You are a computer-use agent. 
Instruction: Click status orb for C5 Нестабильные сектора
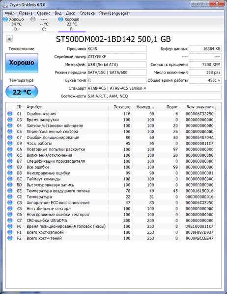(10, 209)
